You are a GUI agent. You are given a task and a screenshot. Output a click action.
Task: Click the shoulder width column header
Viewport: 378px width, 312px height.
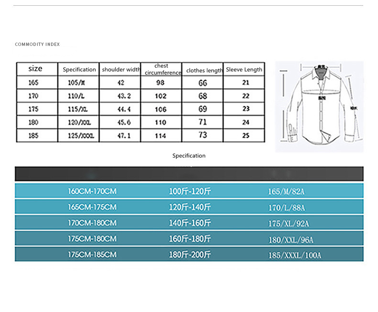121,69
